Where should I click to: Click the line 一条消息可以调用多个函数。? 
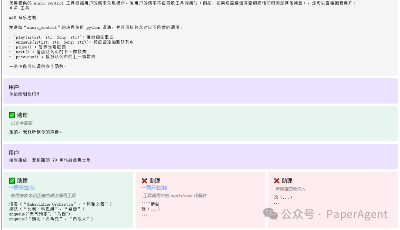click(x=38, y=67)
